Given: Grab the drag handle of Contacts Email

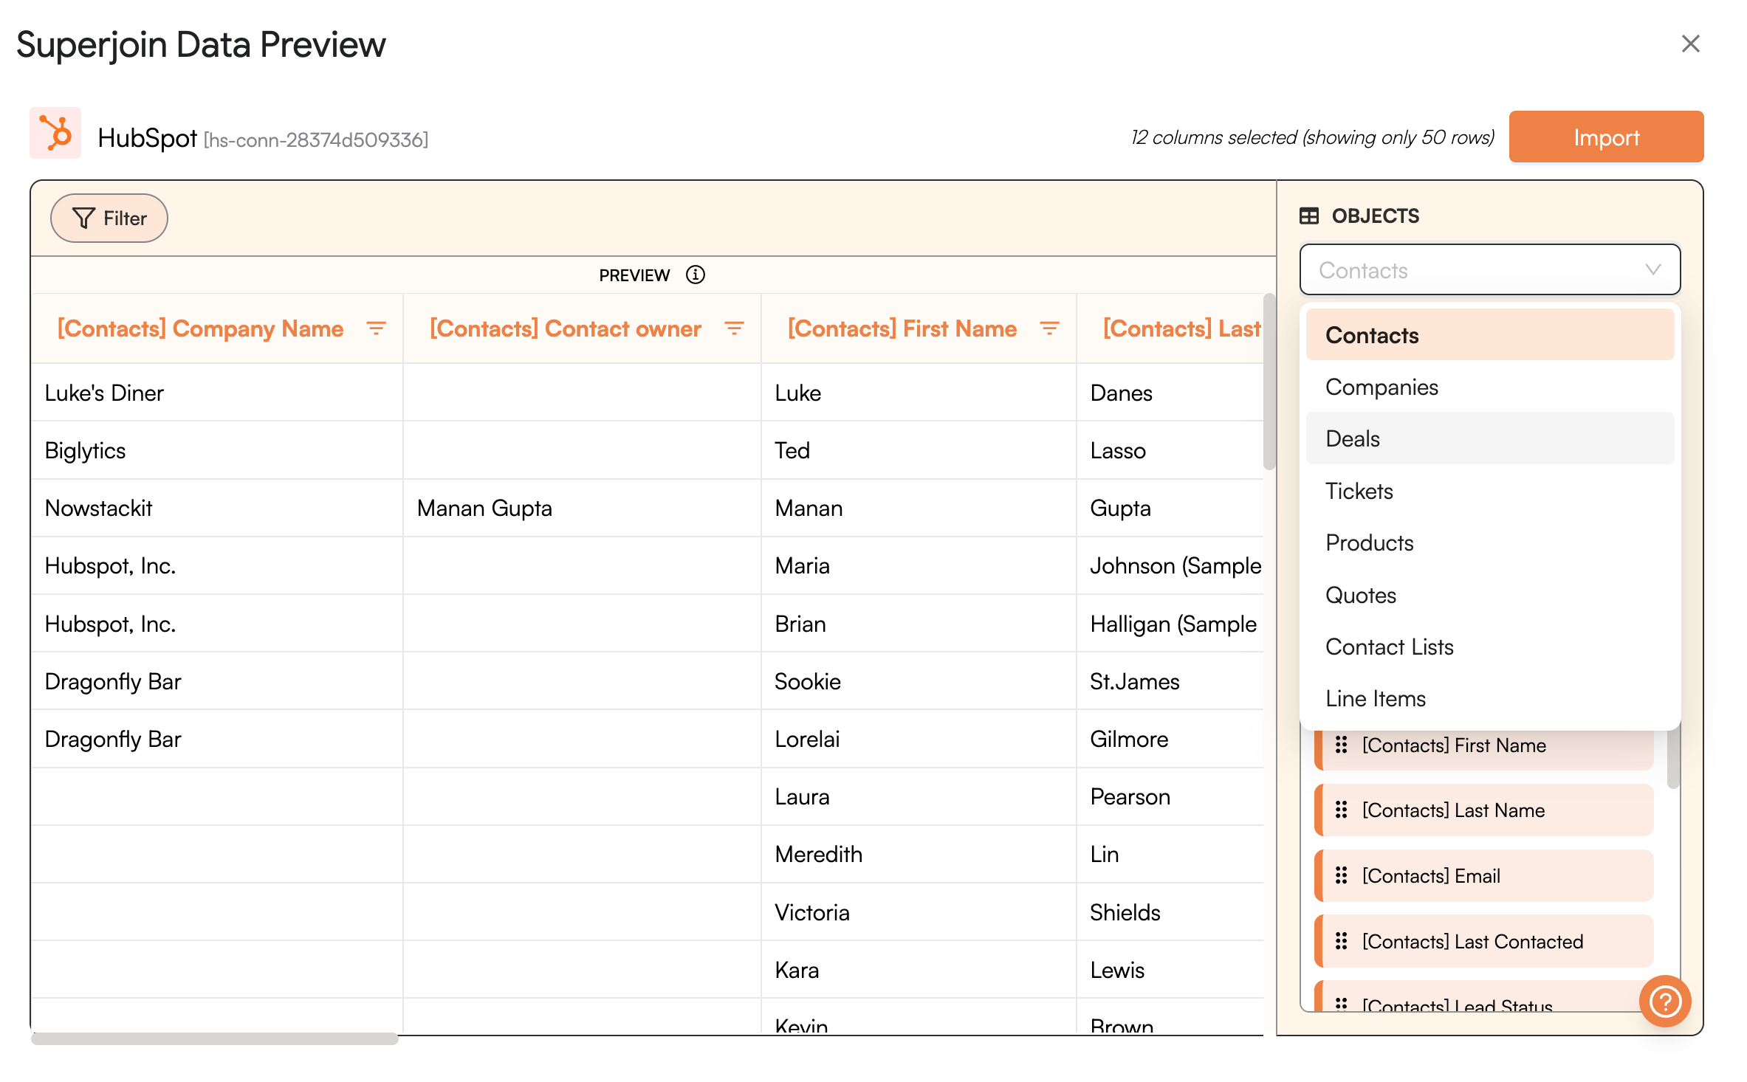Looking at the screenshot, I should [1341, 875].
